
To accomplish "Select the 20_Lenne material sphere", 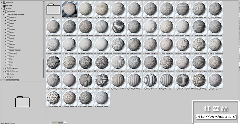I will click(199, 27).
